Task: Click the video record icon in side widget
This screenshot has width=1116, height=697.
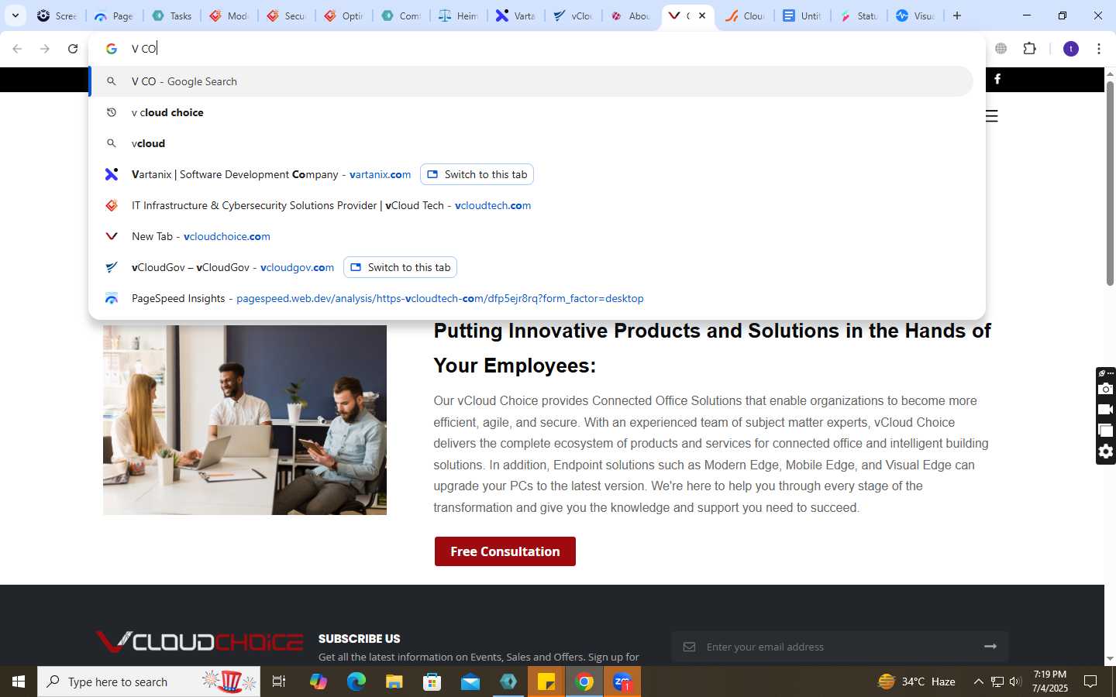Action: coord(1106,410)
